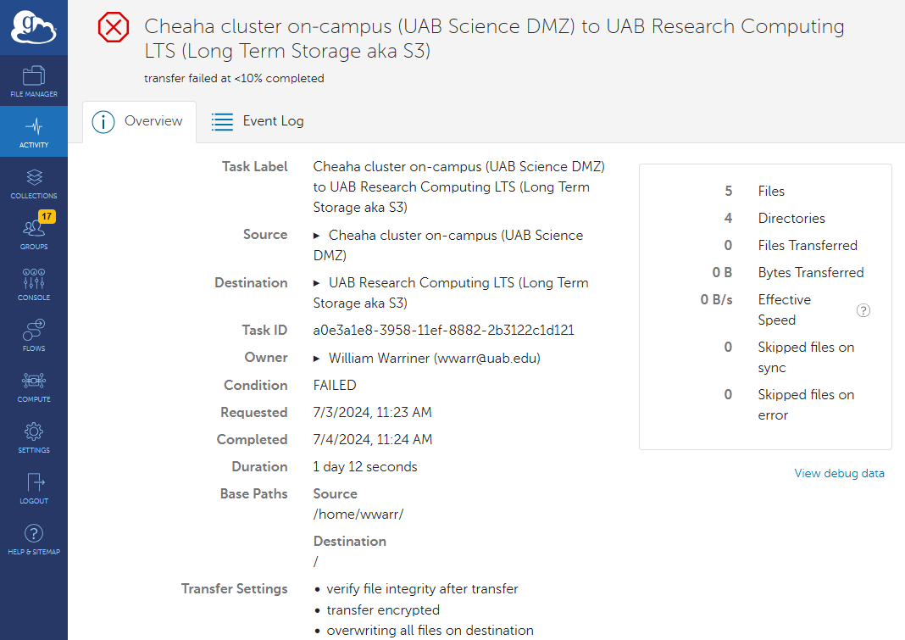This screenshot has width=905, height=640.
Task: Click the View debug data link
Action: tap(839, 473)
